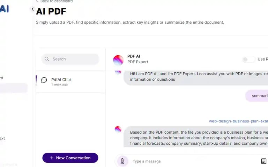Collapse the sidebar with the left chevron
This screenshot has height=167, width=268.
coord(32,9)
